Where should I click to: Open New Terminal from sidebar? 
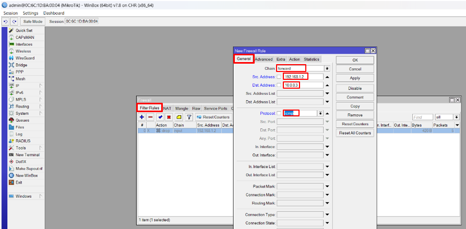(27, 155)
